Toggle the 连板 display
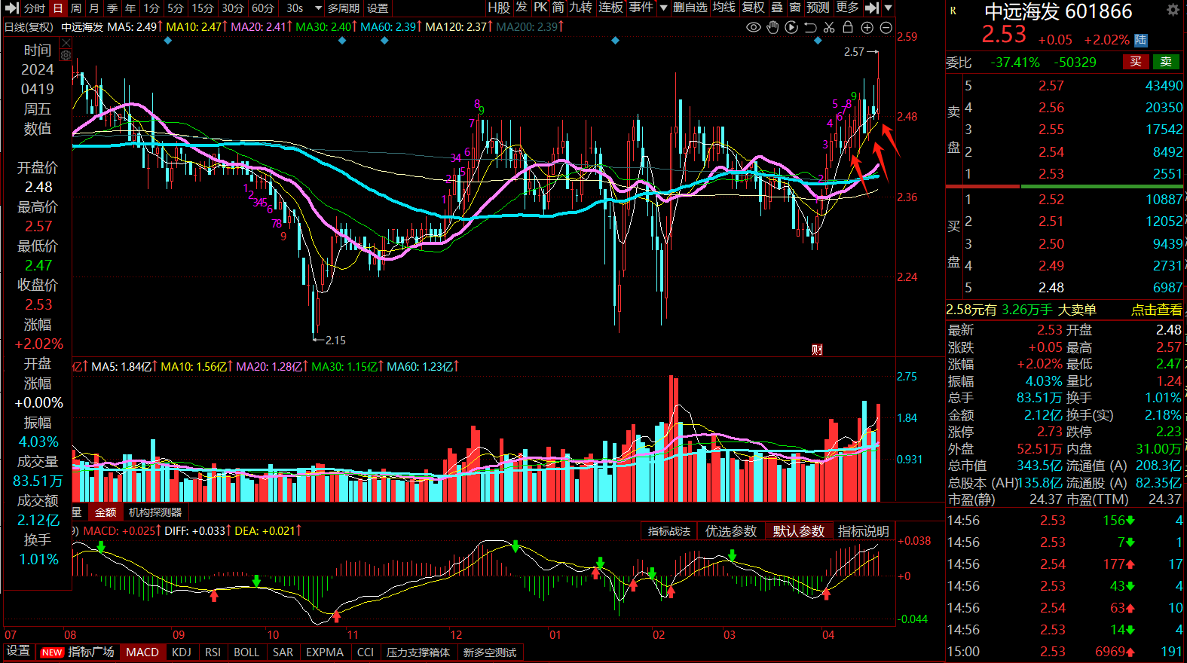 click(611, 8)
